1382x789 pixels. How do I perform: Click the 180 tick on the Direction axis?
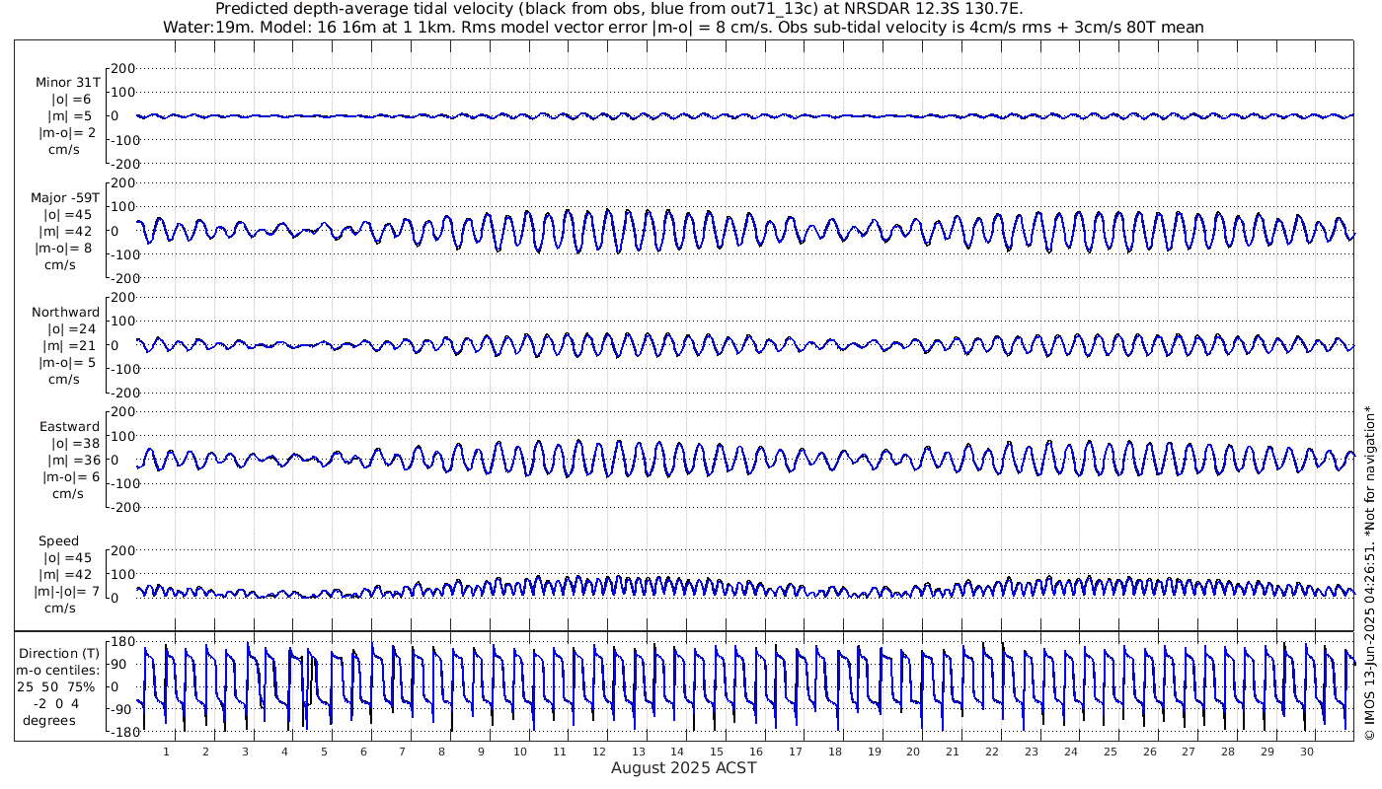point(122,641)
